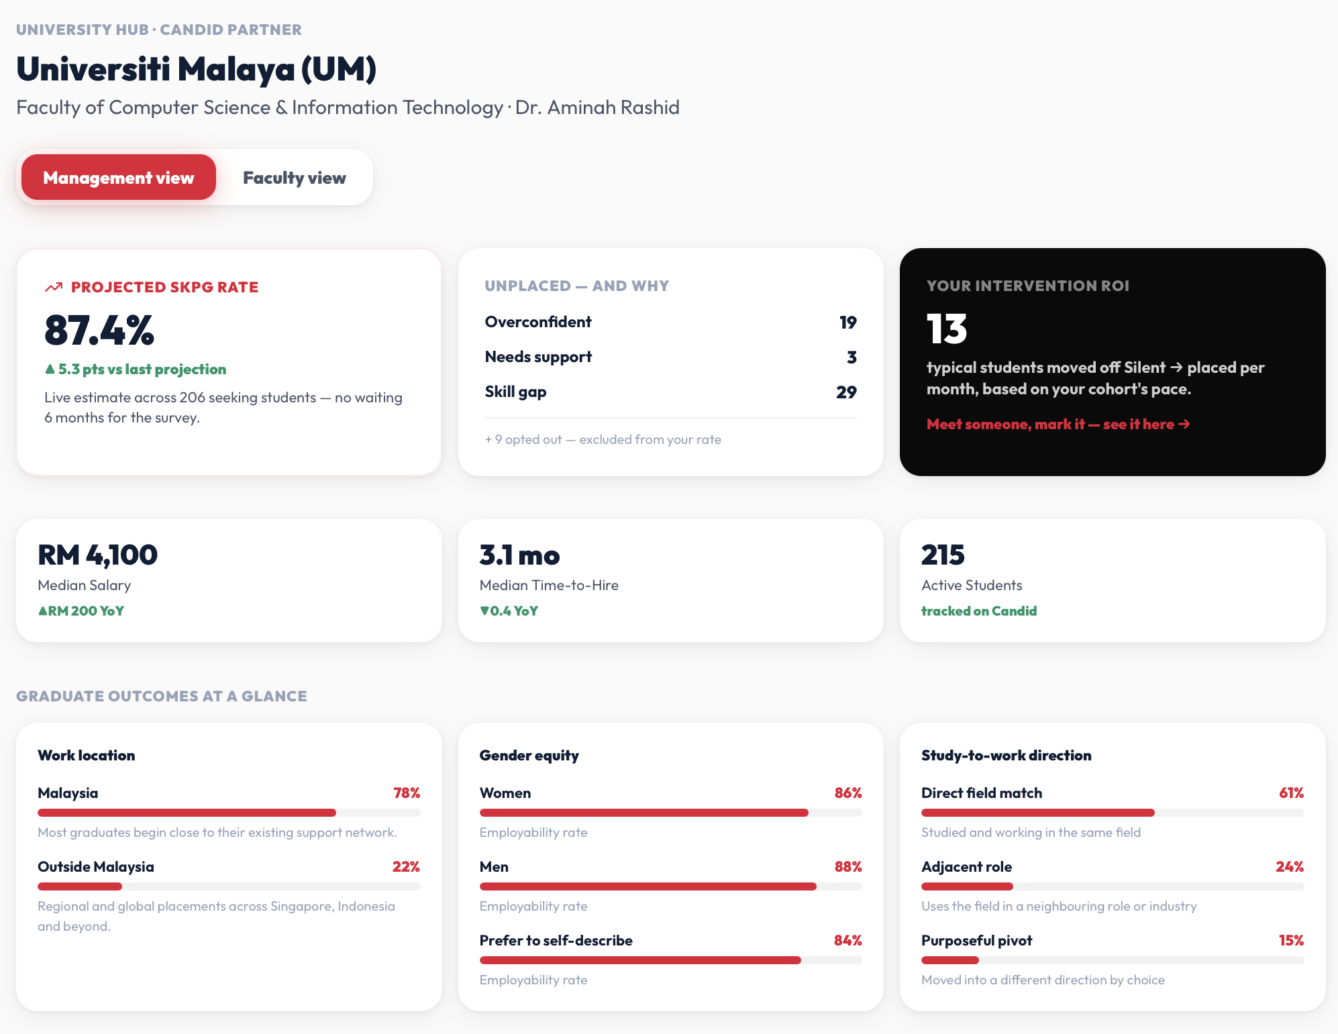Click the arrow after 'see it here'
Image resolution: width=1338 pixels, height=1034 pixels.
pyautogui.click(x=1184, y=424)
